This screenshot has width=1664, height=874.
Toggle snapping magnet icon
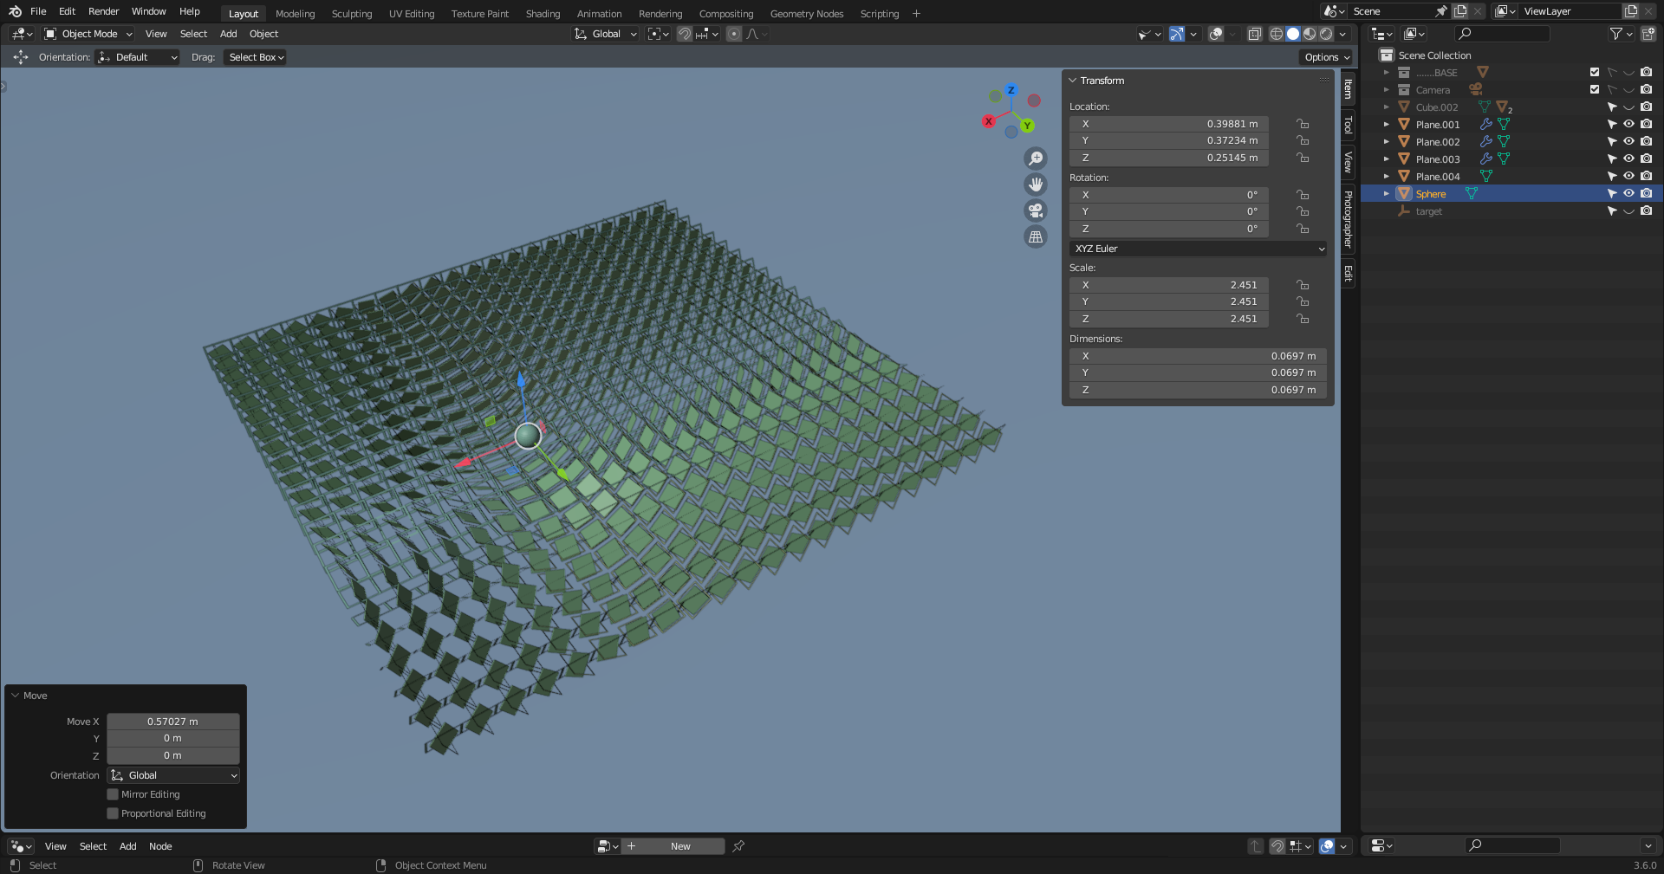685,34
